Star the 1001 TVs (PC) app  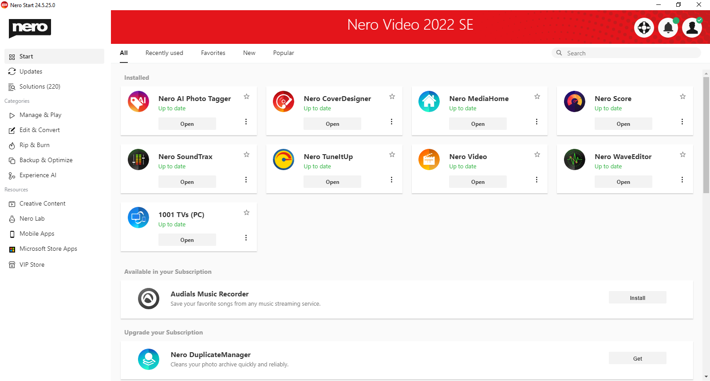(x=246, y=213)
